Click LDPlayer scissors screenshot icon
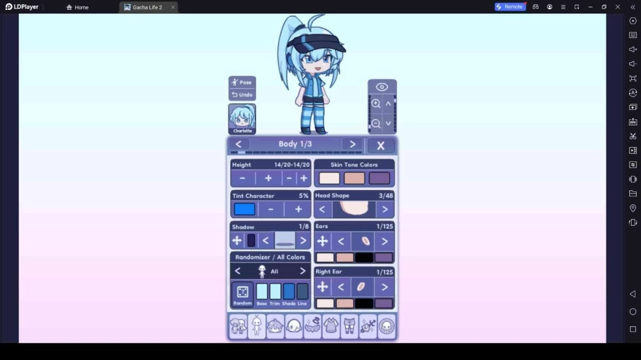Viewport: 641px width, 360px height. tap(633, 136)
